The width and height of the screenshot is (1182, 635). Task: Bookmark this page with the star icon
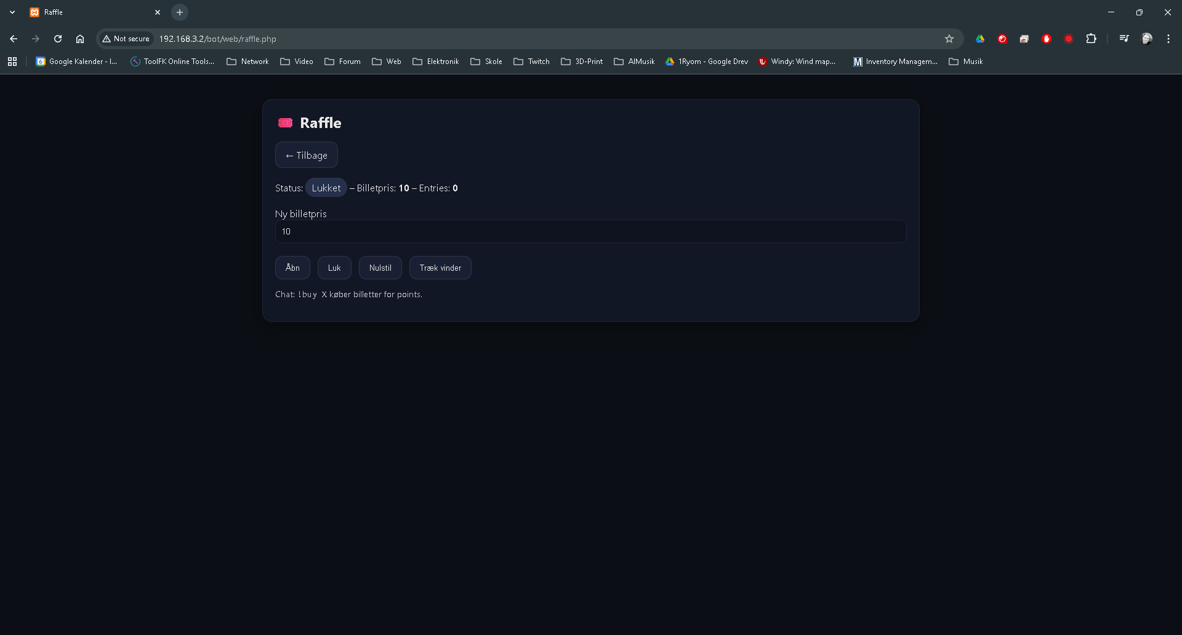[949, 39]
